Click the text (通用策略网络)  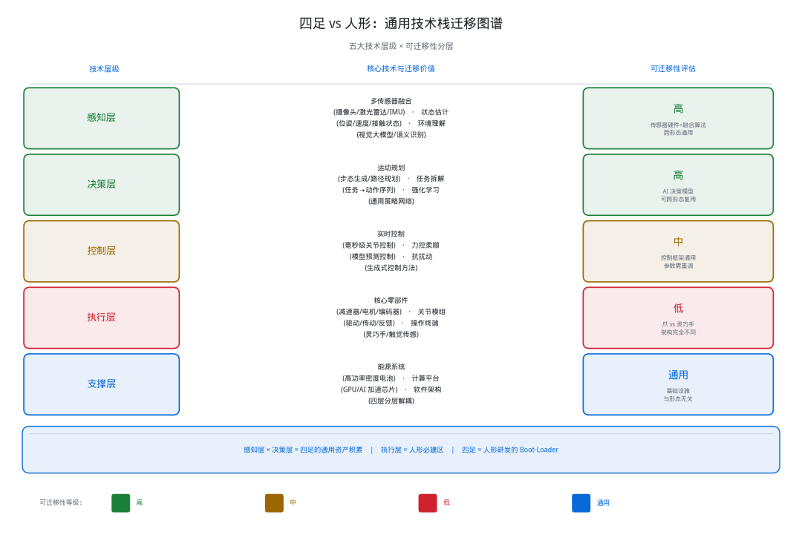click(x=391, y=201)
